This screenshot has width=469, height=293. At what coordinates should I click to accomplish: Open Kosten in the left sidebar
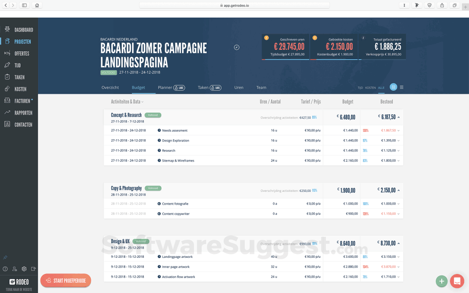point(16,89)
